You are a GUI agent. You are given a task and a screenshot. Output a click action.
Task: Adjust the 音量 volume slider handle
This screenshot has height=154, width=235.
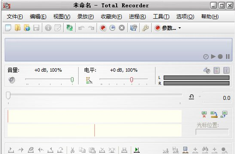[x=72, y=80]
